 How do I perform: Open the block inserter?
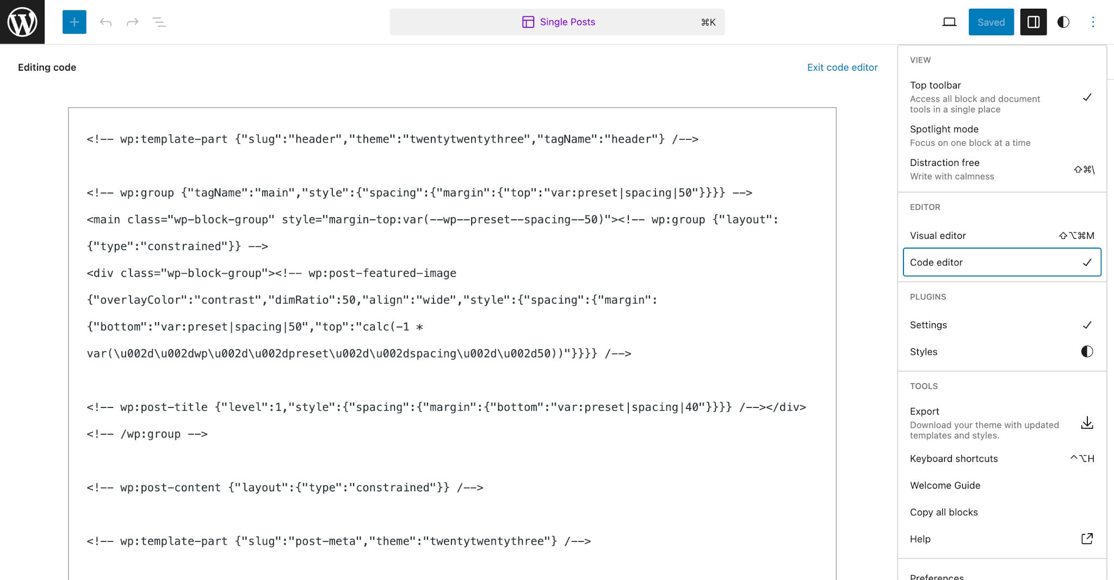(x=74, y=22)
